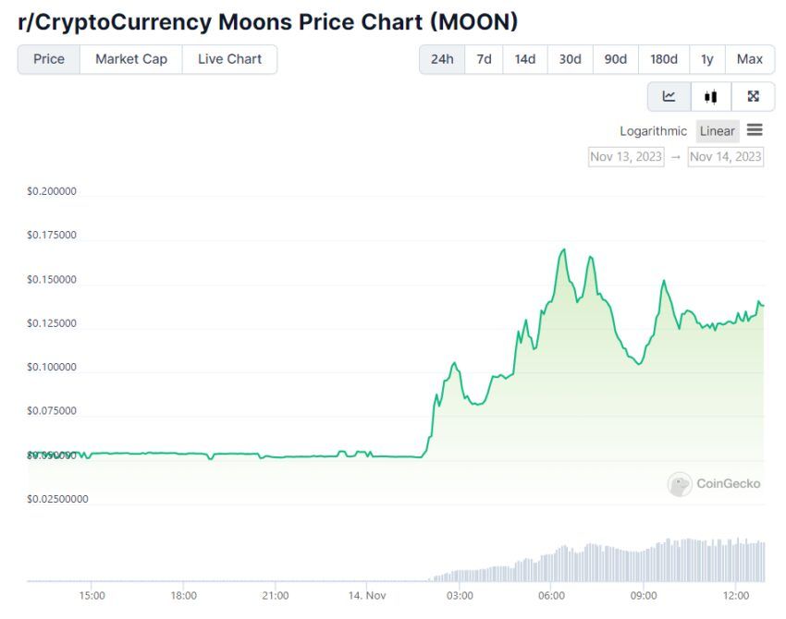This screenshot has height=619, width=786.
Task: Open the Live Chart tab
Action: pyautogui.click(x=229, y=59)
